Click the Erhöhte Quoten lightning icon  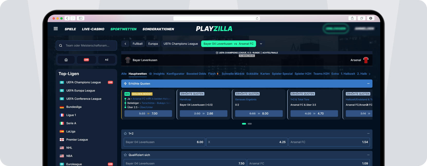(x=125, y=84)
